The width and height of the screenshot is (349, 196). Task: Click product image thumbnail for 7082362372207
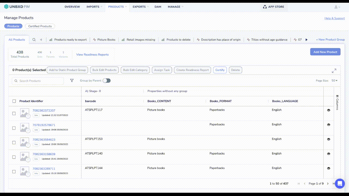coord(25,113)
